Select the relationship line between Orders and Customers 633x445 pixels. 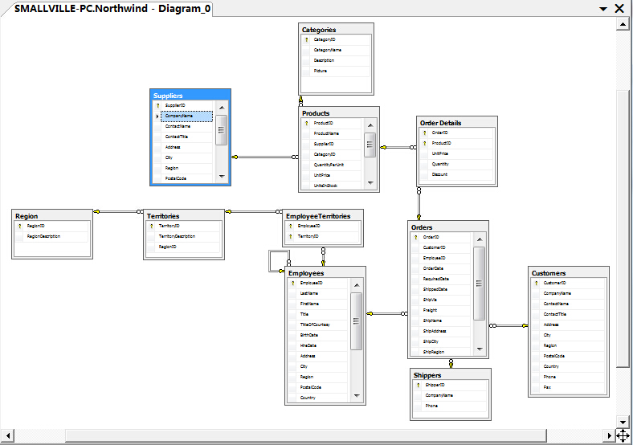pyautogui.click(x=508, y=326)
